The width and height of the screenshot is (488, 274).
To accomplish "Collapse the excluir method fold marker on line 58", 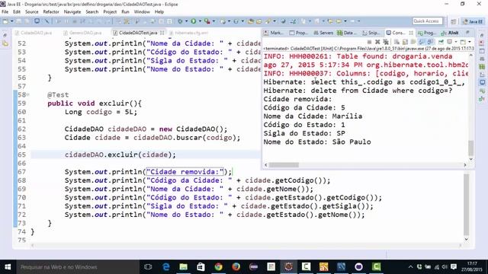I will pos(28,94).
